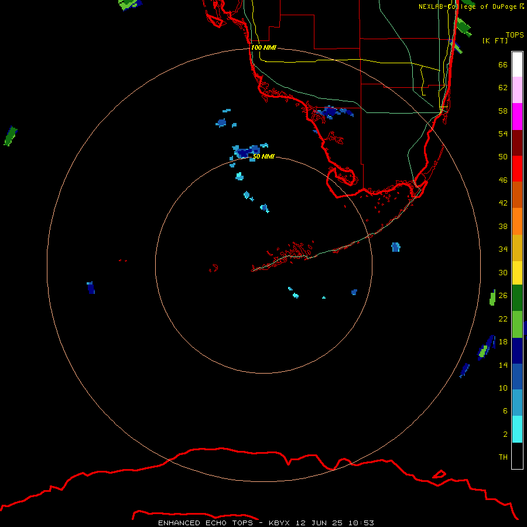Click the legend value '26'
Screen dimensions: 527x527
click(503, 296)
